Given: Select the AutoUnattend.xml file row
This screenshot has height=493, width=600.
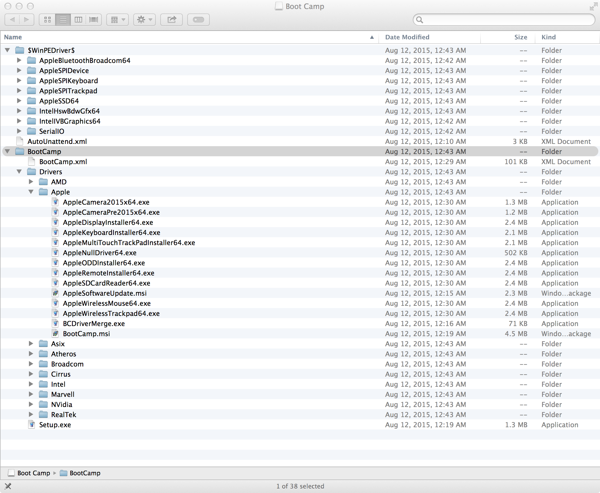Looking at the screenshot, I should [57, 141].
